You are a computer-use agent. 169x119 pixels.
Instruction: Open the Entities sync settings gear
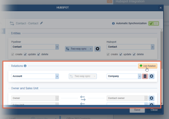tap(97, 49)
